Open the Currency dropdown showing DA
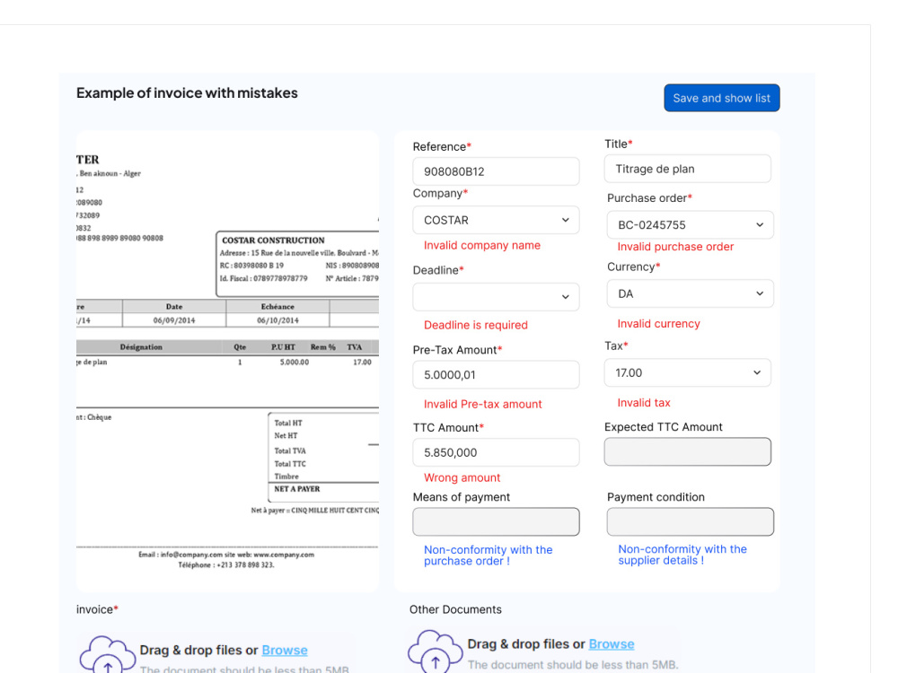The width and height of the screenshot is (898, 673). (690, 293)
